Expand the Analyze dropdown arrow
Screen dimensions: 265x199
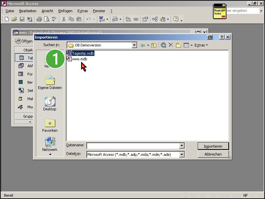coord(120,19)
